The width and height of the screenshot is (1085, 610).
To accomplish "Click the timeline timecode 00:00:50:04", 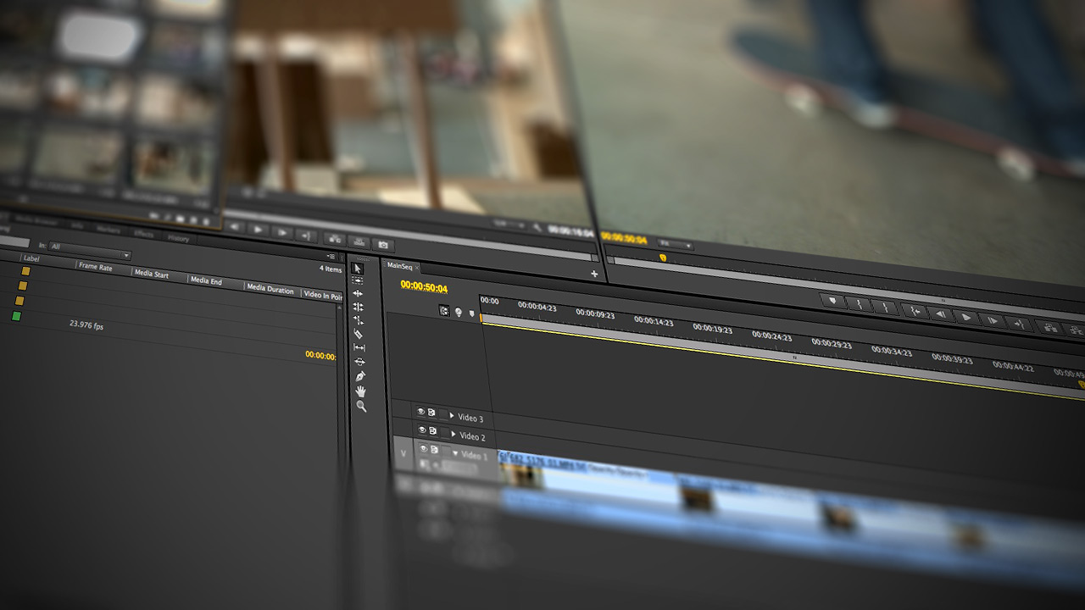I will click(424, 286).
